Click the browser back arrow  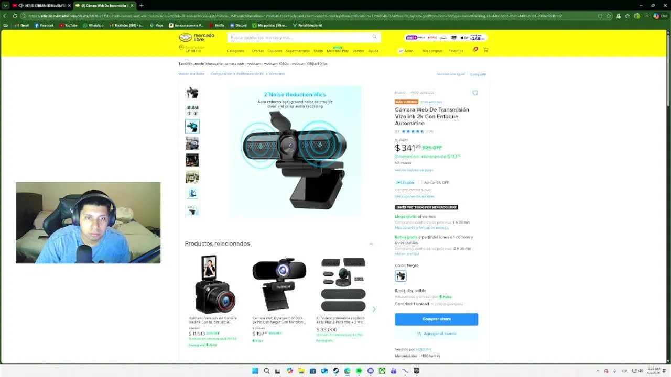(x=6, y=16)
